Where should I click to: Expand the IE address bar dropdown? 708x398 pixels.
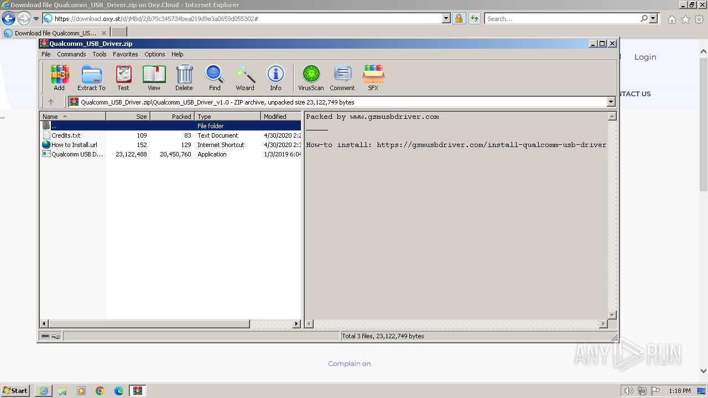[x=446, y=18]
